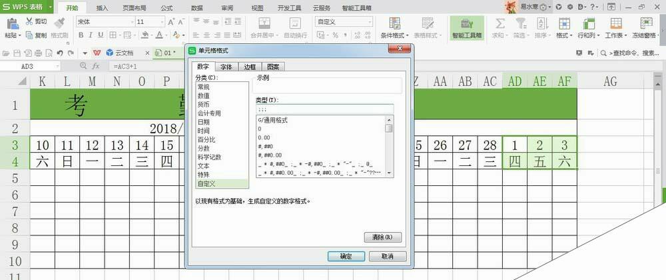Viewport: 666px width, 280px height.
Task: Open the quick access toolbar customize arrow
Action: point(85,53)
